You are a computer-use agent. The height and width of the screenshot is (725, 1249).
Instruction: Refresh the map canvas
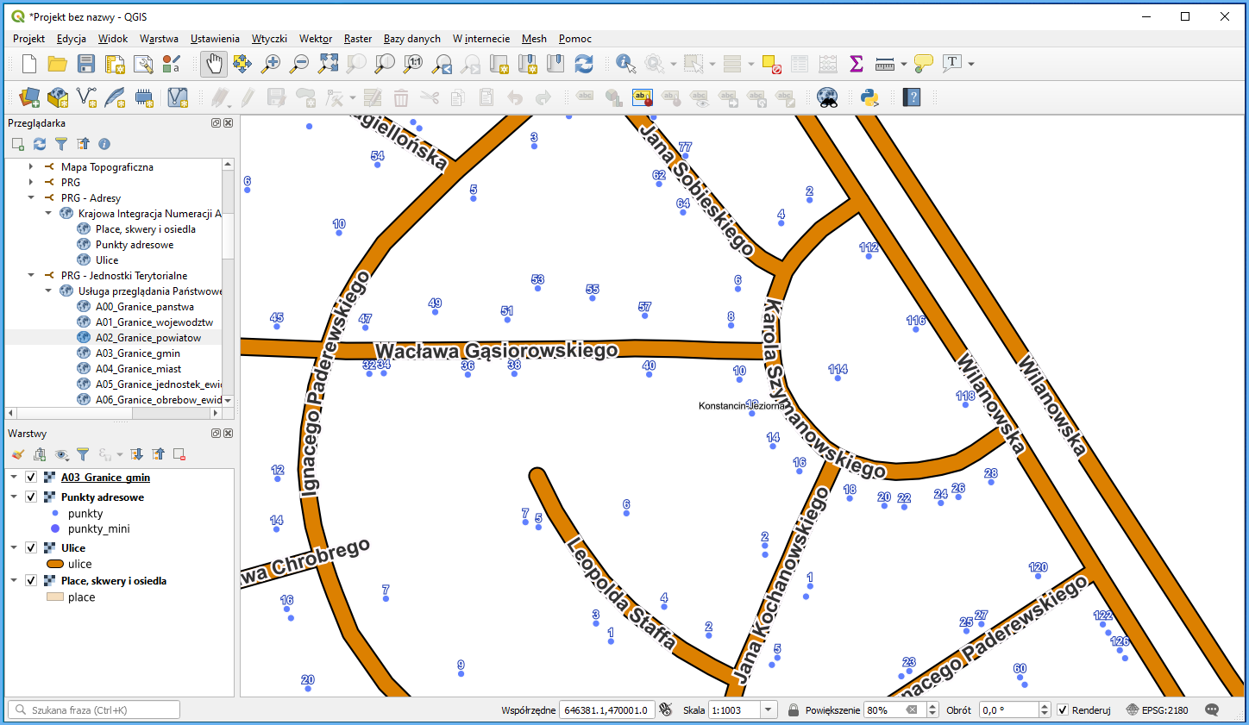click(584, 64)
